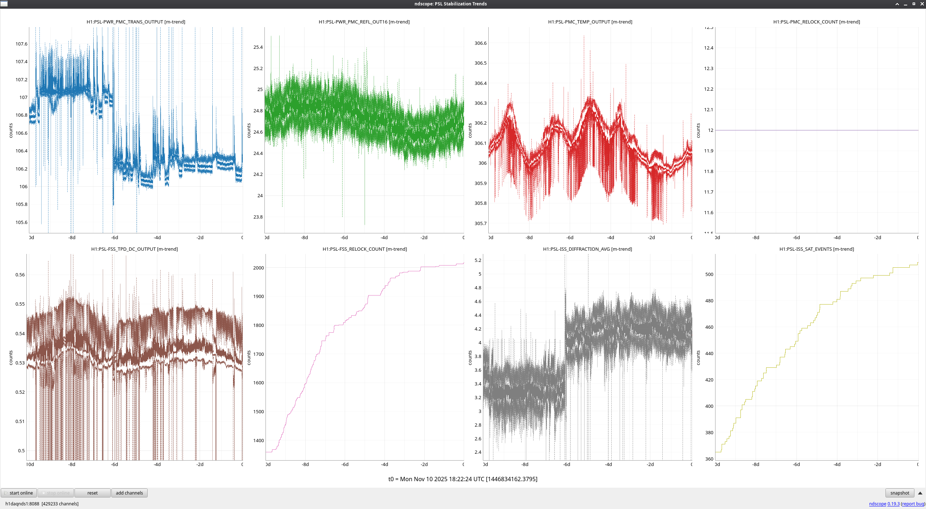Click the H1:PSL-ISS_SAT_EVENTS plot title

coord(816,249)
